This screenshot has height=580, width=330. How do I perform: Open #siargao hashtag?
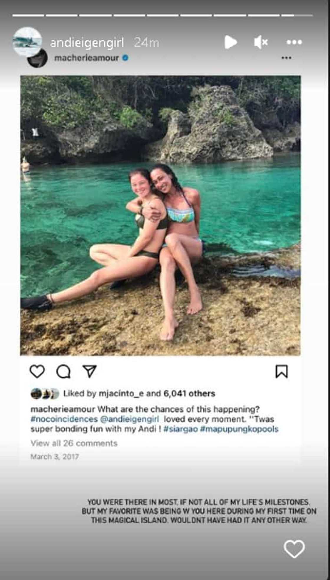[180, 429]
